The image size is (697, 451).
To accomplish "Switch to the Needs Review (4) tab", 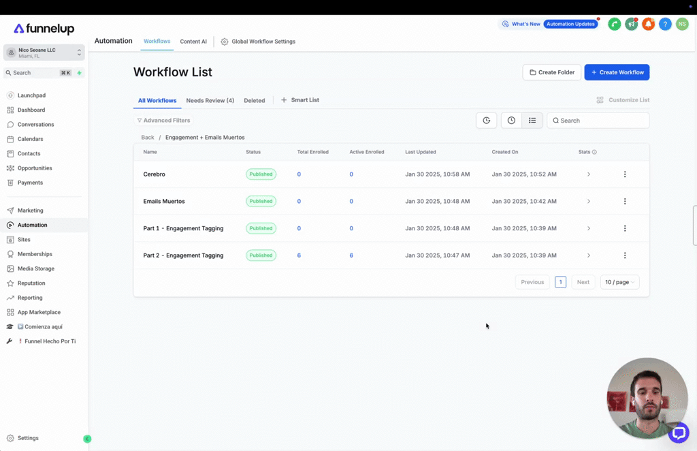I will tap(210, 101).
